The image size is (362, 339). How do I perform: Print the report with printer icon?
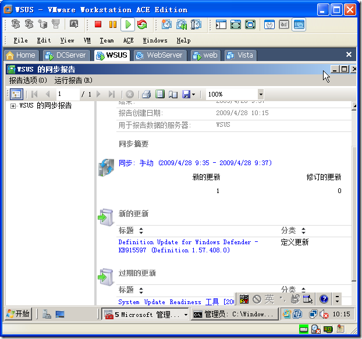point(146,94)
